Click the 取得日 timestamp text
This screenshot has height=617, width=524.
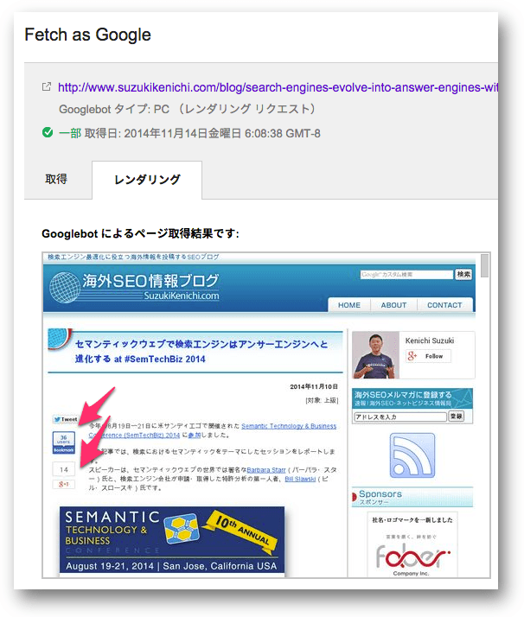[x=202, y=133]
